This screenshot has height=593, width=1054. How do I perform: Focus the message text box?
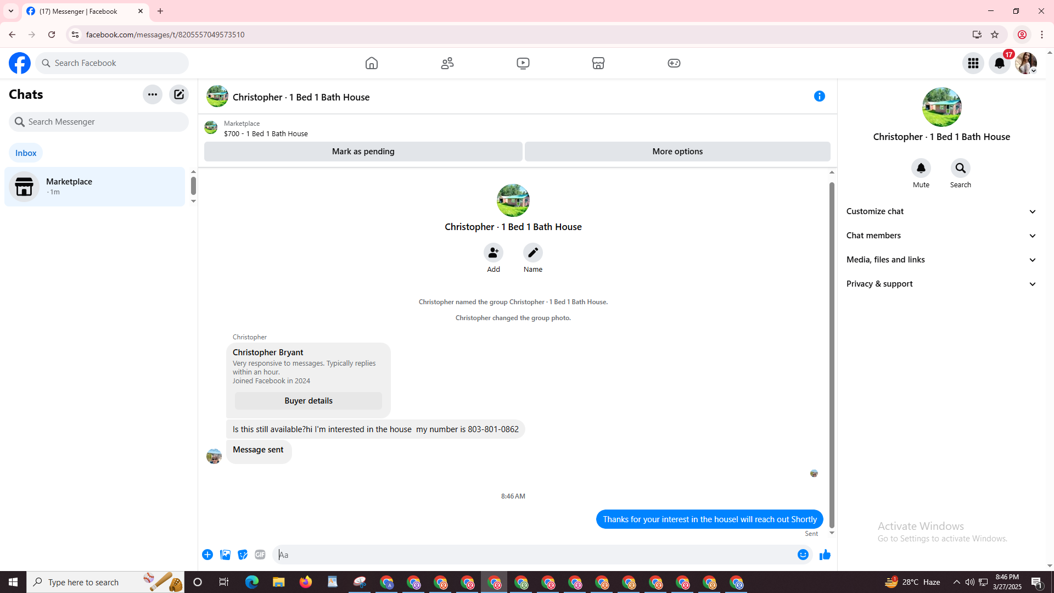point(532,555)
